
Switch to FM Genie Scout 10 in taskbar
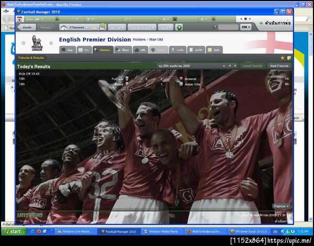pyautogui.click(x=249, y=231)
